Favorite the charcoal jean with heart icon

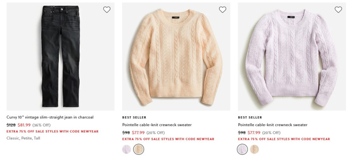(x=107, y=9)
